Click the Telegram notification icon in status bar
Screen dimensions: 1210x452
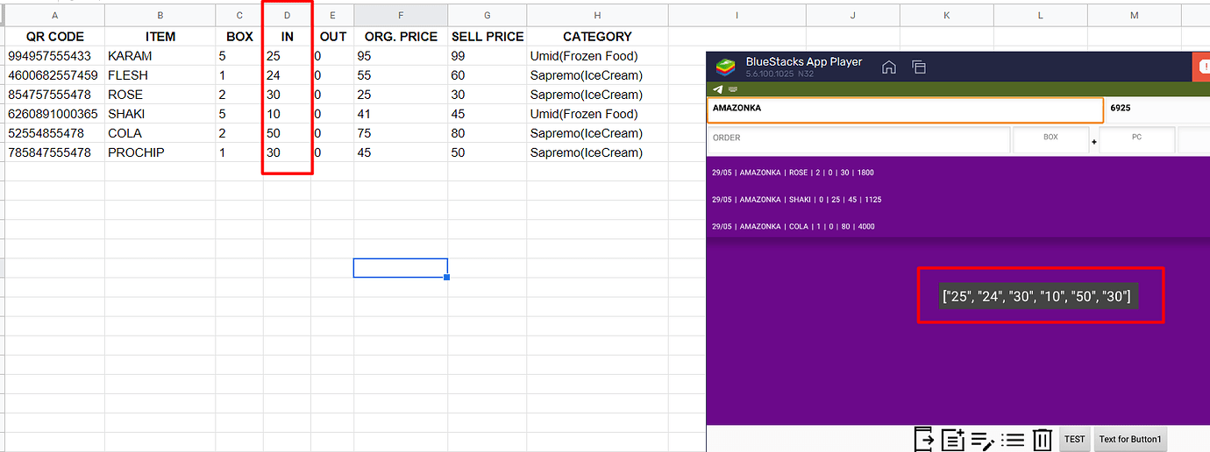tap(718, 89)
